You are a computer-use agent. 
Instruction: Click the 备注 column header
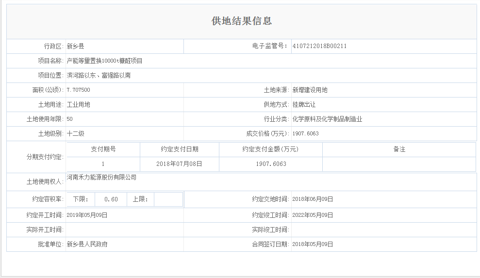pyautogui.click(x=399, y=149)
